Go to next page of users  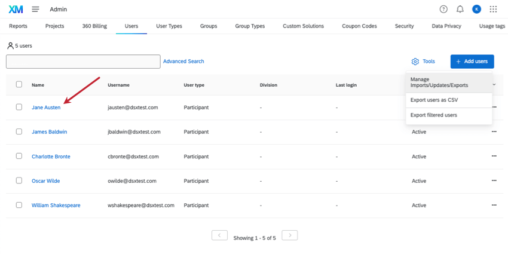click(289, 235)
